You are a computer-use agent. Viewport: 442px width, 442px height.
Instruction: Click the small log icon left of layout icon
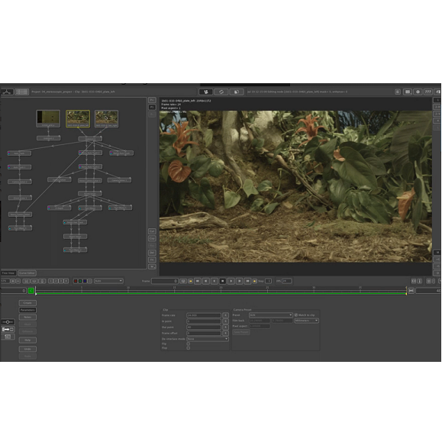(398, 92)
